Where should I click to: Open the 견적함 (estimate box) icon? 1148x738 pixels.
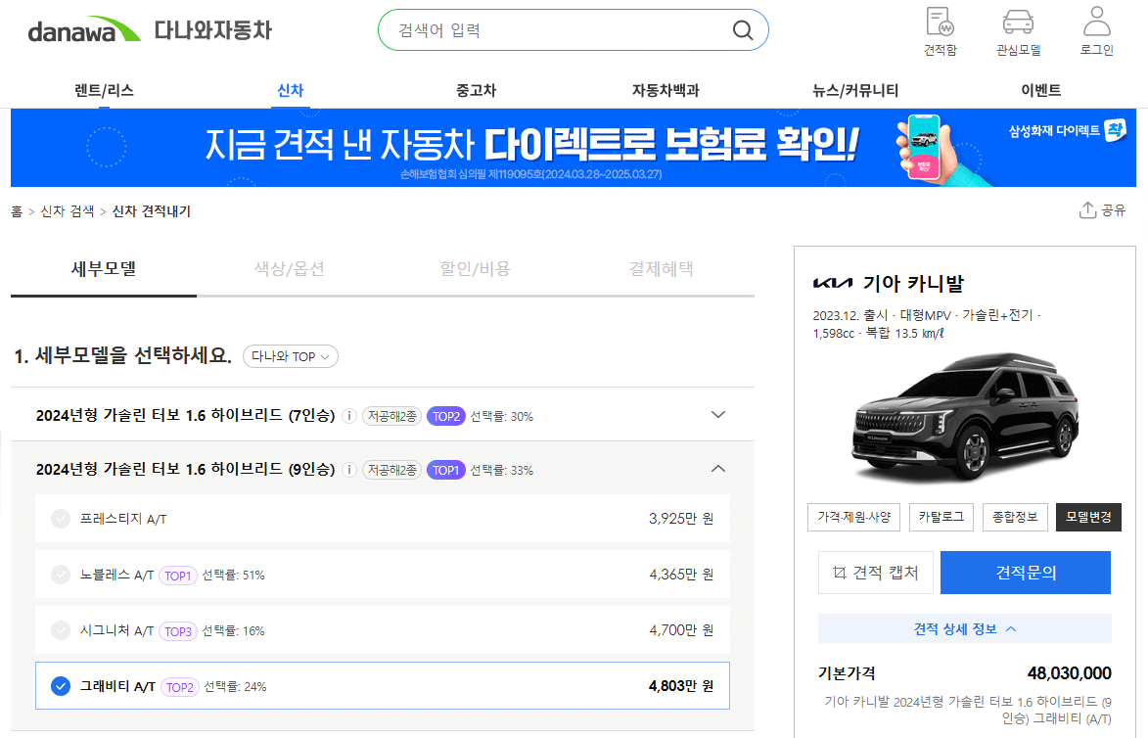pyautogui.click(x=939, y=23)
